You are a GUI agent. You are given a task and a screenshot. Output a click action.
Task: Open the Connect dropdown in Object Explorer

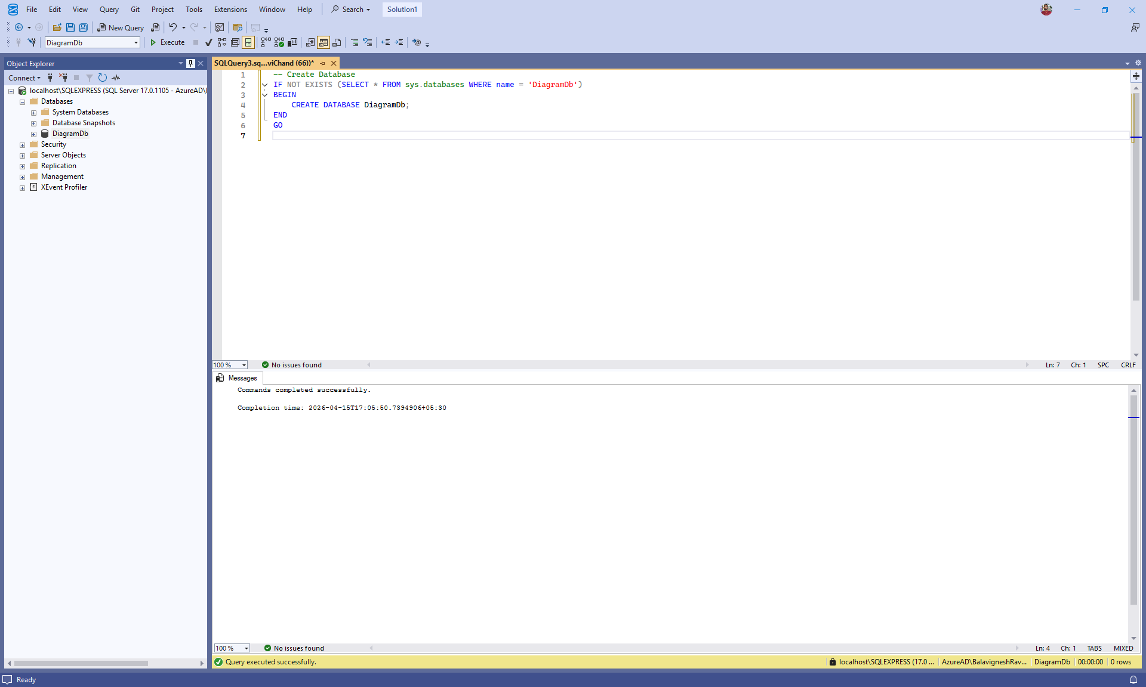click(24, 78)
